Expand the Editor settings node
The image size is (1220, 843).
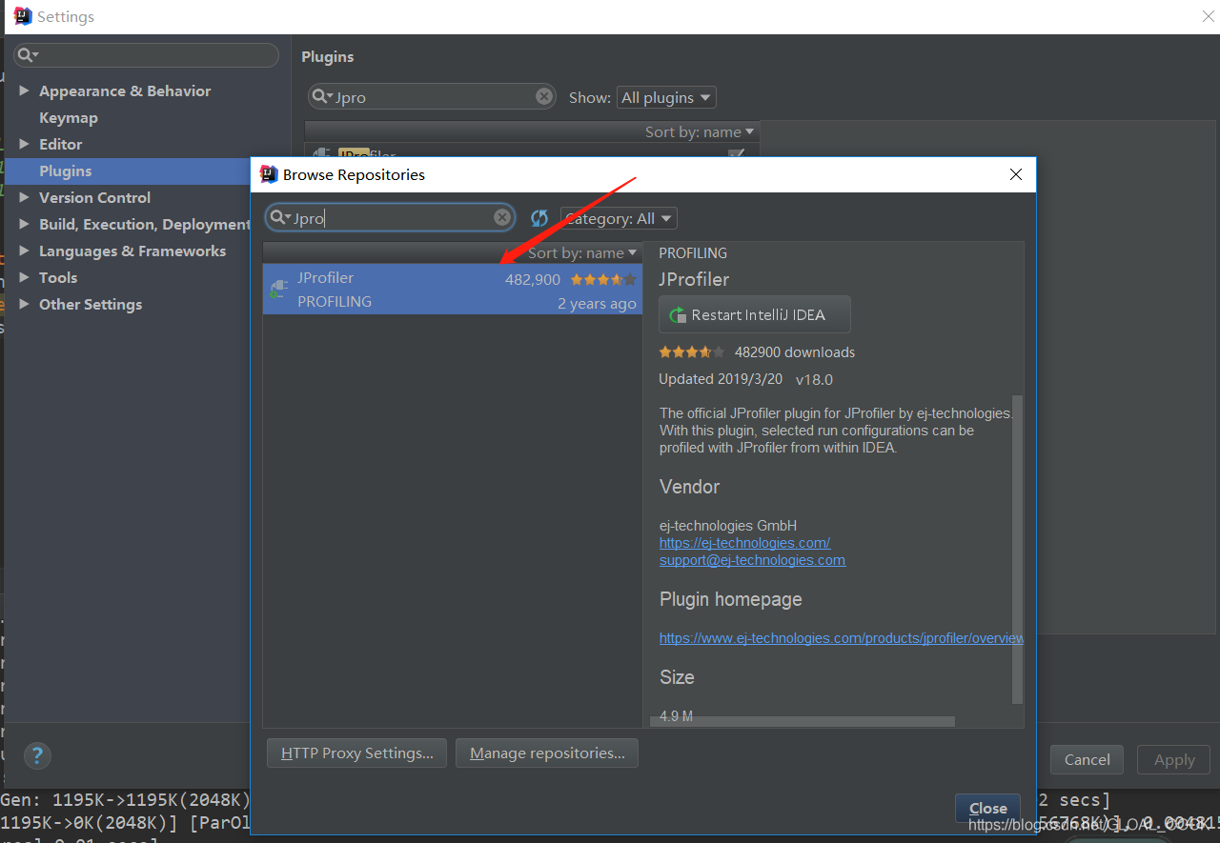pyautogui.click(x=24, y=144)
